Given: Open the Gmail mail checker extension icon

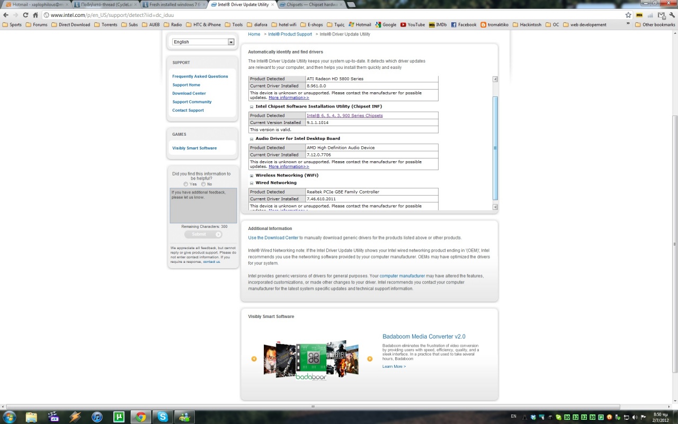Looking at the screenshot, I should point(661,15).
